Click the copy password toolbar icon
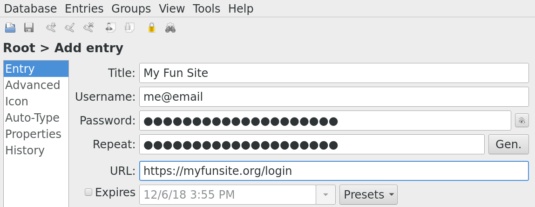Screen dimensions: 535x207 [x=129, y=28]
